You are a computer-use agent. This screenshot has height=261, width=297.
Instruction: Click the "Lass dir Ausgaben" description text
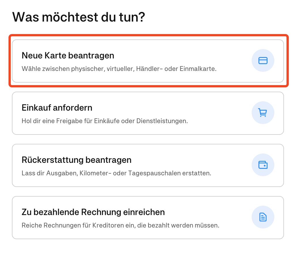pyautogui.click(x=116, y=173)
